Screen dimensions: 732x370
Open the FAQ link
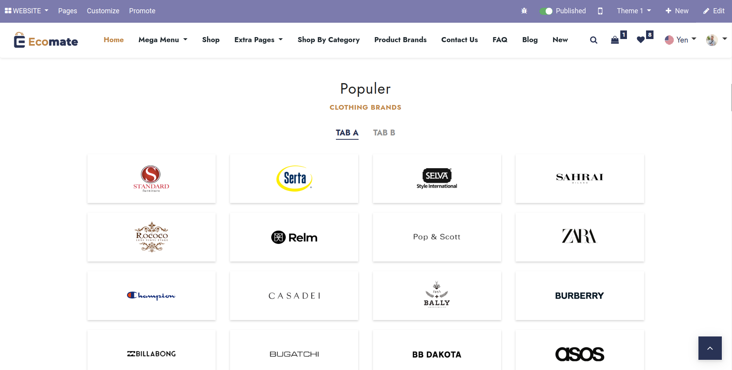(500, 40)
